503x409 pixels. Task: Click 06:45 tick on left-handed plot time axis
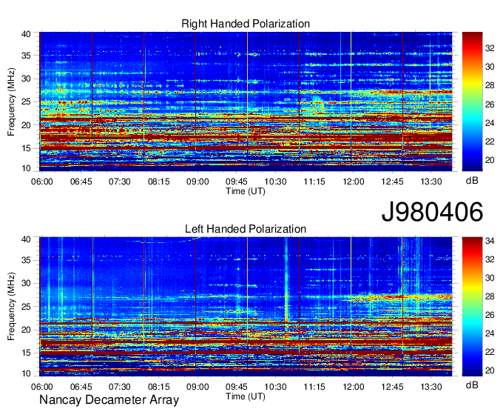click(81, 387)
